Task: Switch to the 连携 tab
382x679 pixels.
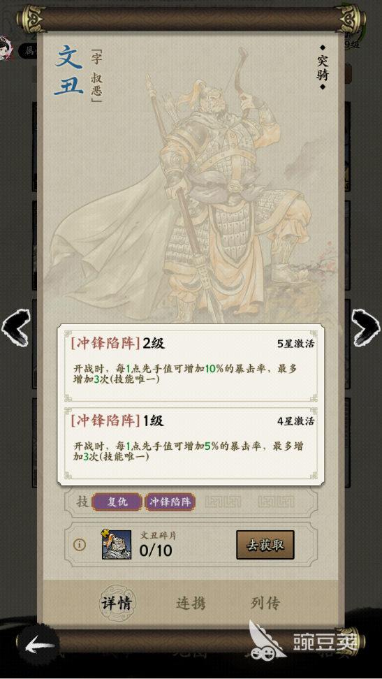Action: (x=191, y=604)
